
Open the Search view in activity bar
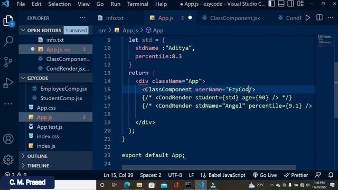tap(8, 41)
